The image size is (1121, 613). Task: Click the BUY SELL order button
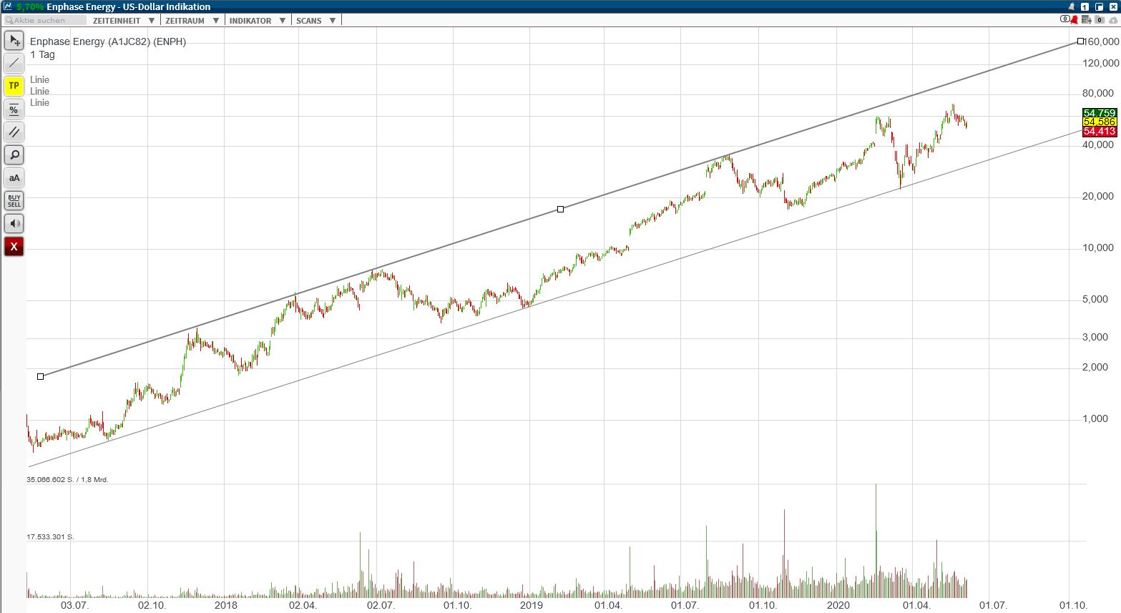click(x=14, y=201)
